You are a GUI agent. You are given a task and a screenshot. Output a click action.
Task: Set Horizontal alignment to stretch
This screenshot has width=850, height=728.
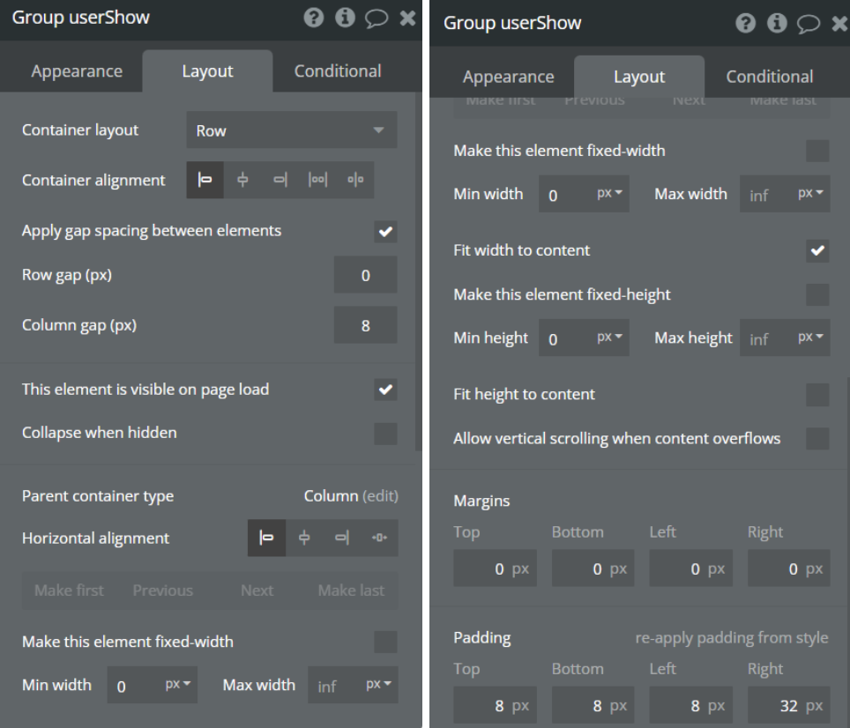(x=379, y=539)
